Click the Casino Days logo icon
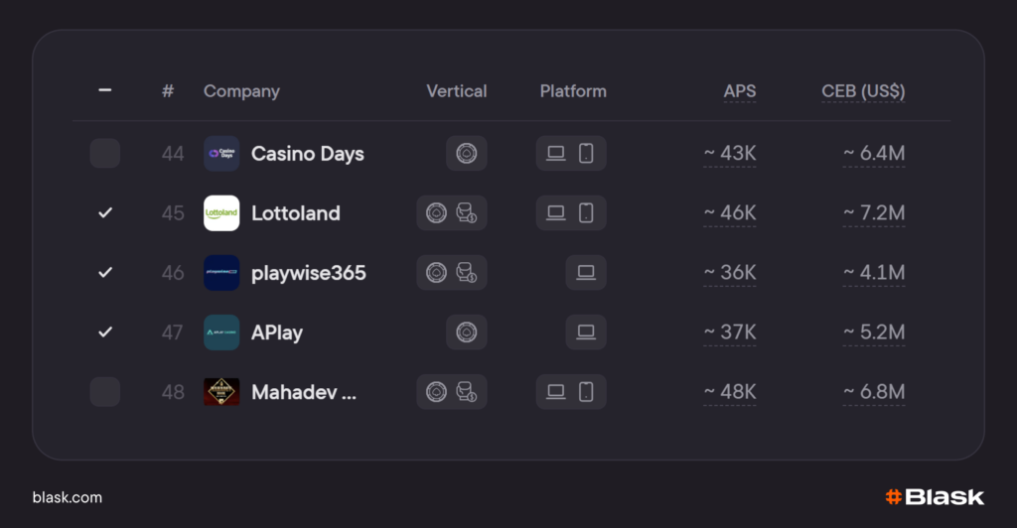 [221, 154]
